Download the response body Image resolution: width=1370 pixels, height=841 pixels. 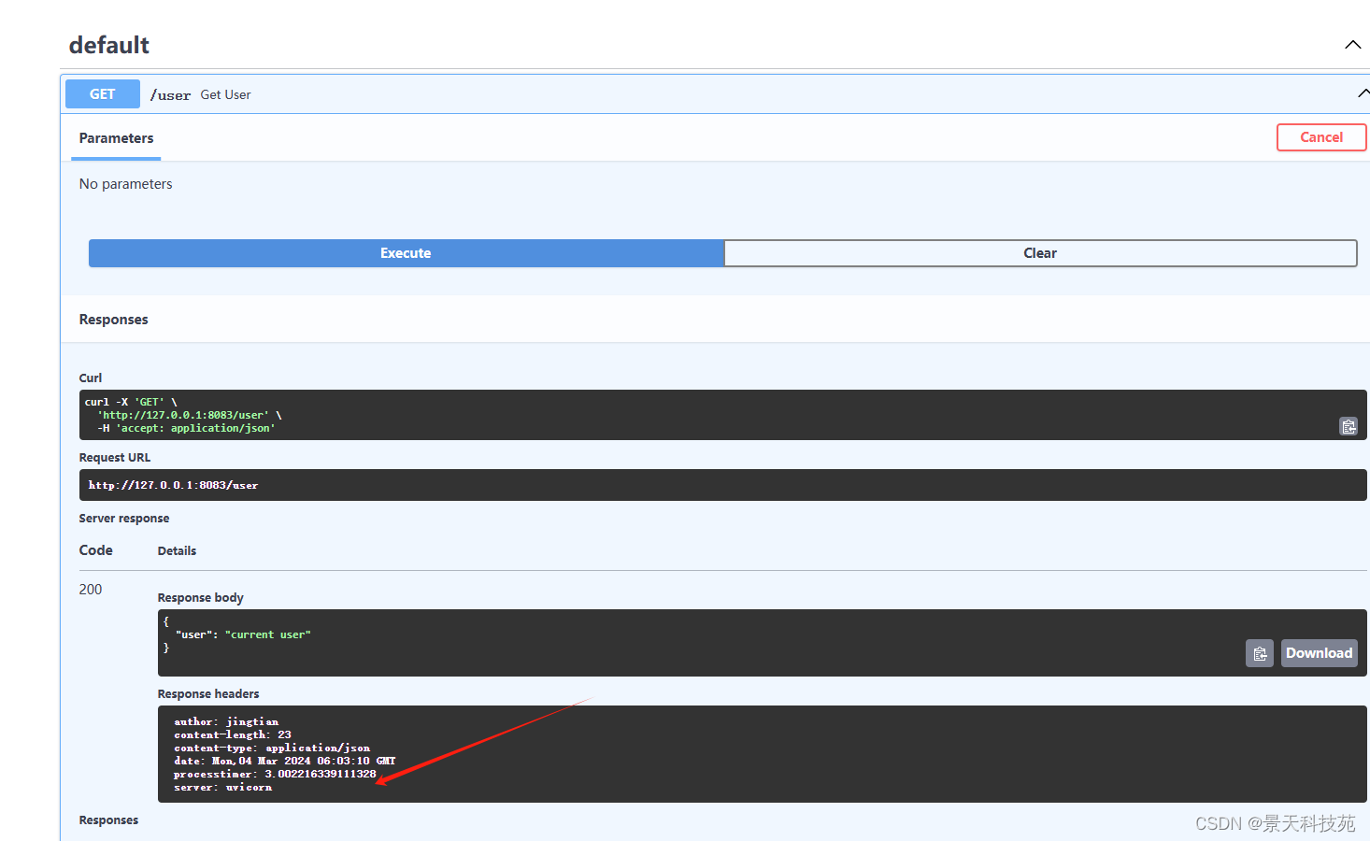pyautogui.click(x=1319, y=653)
